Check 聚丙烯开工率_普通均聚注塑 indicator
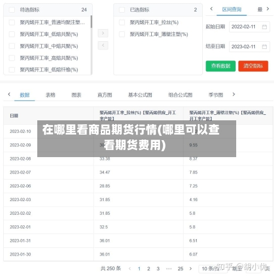Screen dimensions: 274x278 point(12,23)
